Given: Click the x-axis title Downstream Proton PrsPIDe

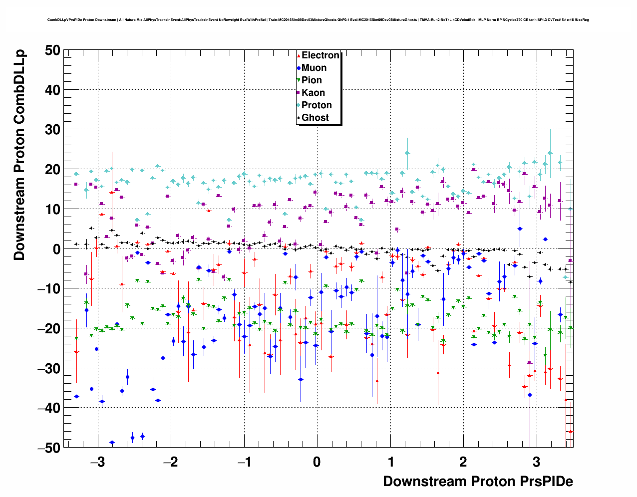Looking at the screenshot, I should click(478, 481).
